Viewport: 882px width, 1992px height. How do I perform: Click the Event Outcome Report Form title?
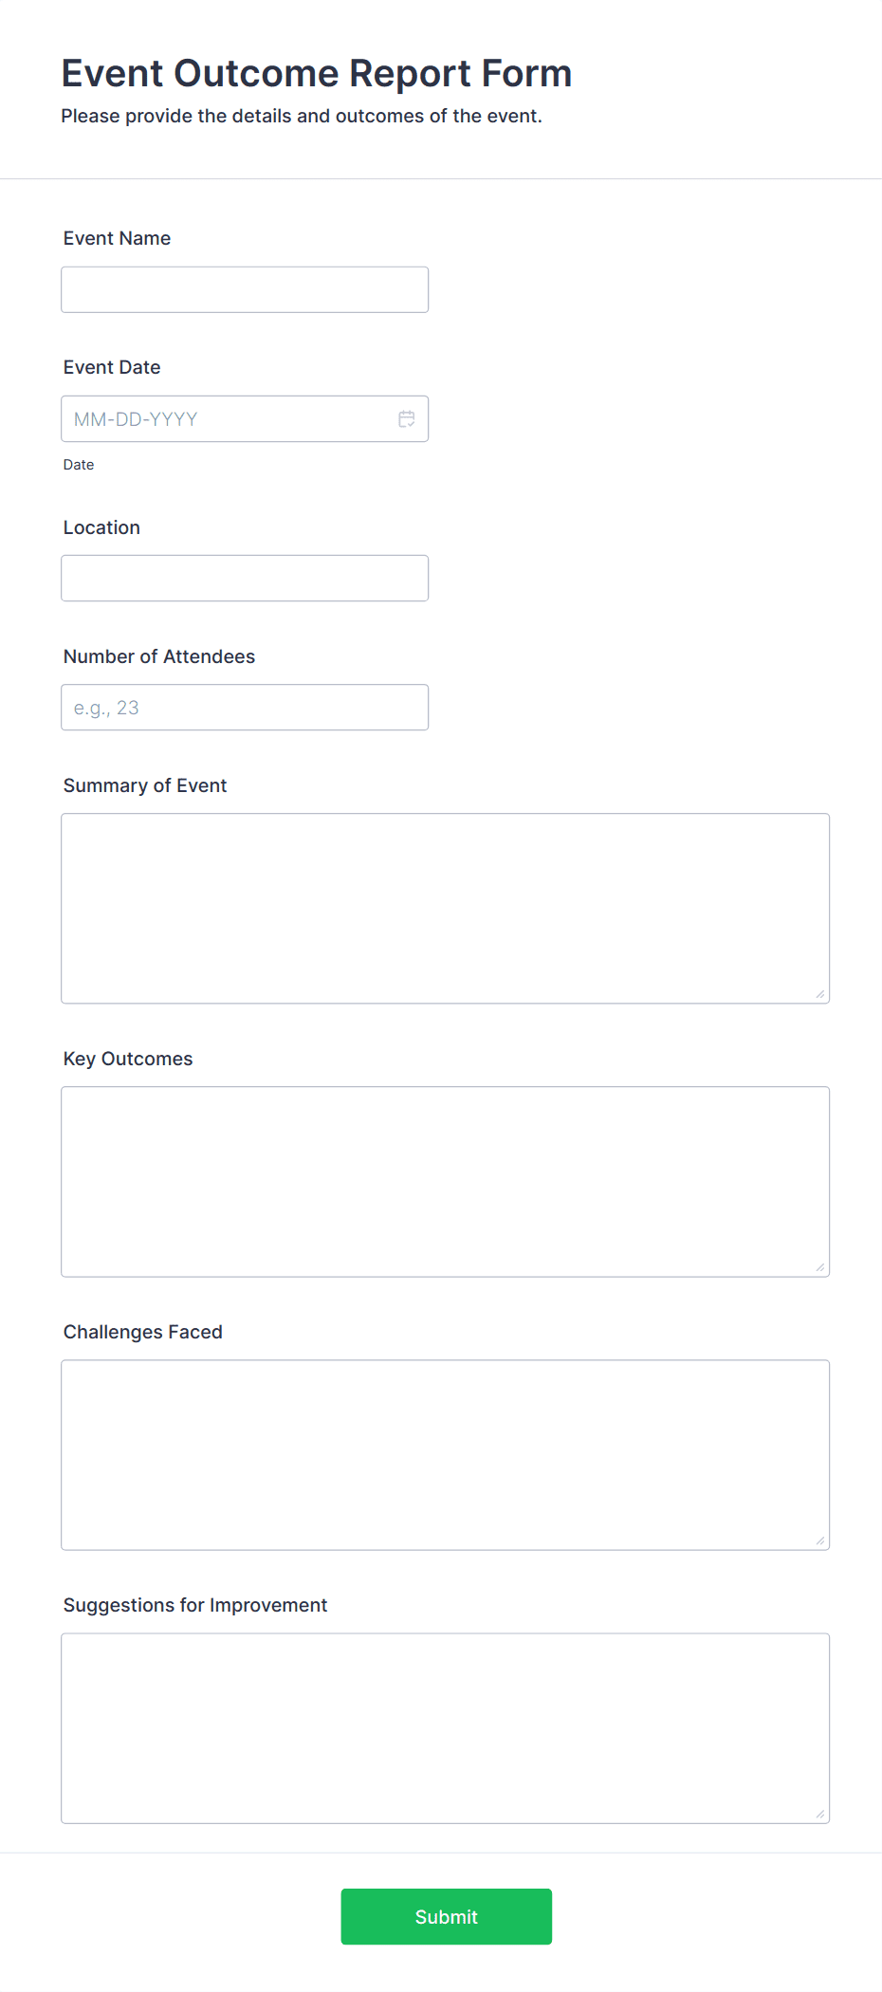(x=317, y=73)
